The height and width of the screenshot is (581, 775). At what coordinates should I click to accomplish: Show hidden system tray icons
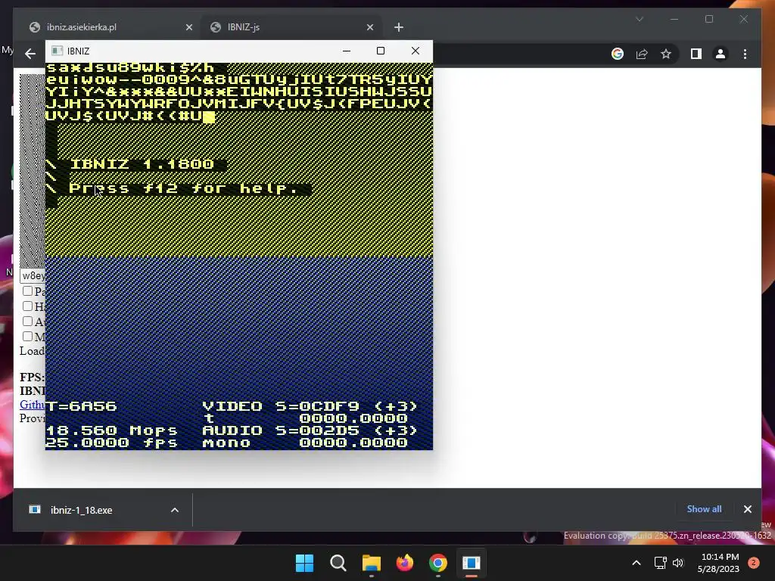coord(636,563)
